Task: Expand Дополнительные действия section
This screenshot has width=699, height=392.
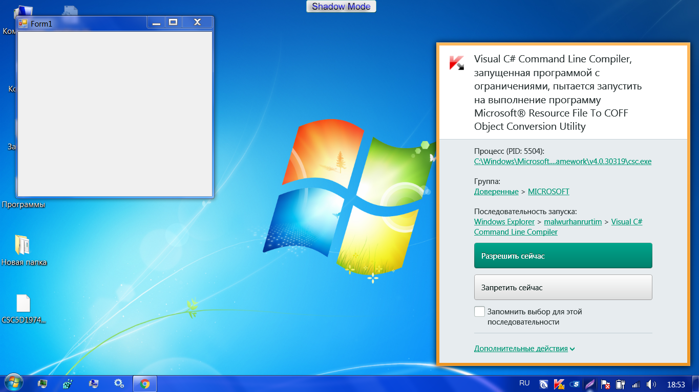Action: tap(524, 349)
